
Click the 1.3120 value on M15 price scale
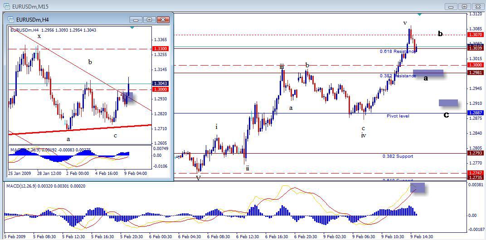click(x=475, y=14)
